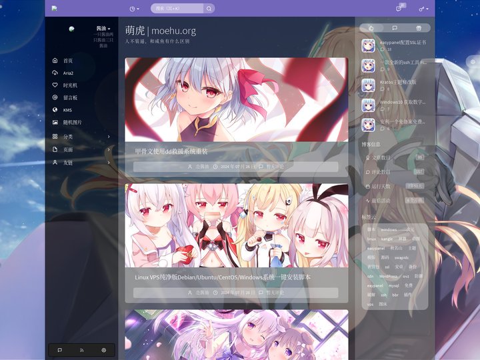Select the swapidc tag in tag cloud
Image resolution: width=480 pixels, height=360 pixels.
401,257
